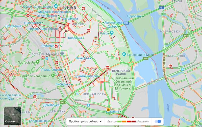The width and height of the screenshot is (202, 127).
Task: Click the Музей Золоті ворота pin icon
Action: (x=56, y=6)
